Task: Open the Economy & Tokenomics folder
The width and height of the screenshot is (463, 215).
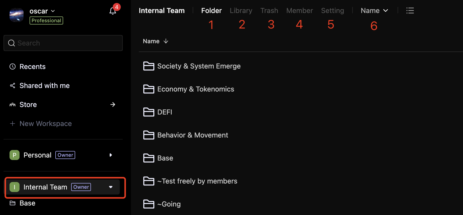Action: coord(195,89)
